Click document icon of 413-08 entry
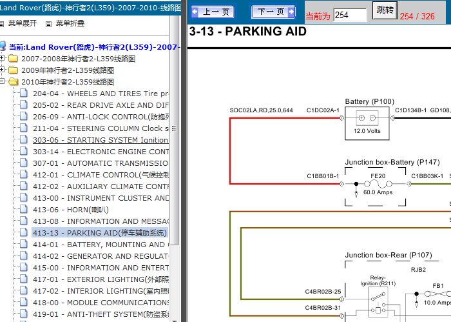 [x=24, y=221]
